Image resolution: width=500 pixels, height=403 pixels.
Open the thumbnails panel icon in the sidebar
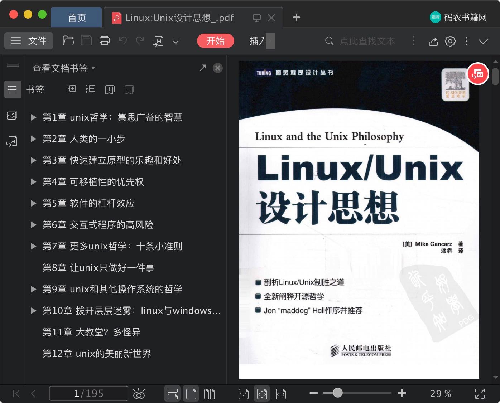click(12, 116)
